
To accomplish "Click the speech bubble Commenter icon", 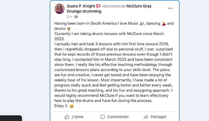I will point(103,117).
